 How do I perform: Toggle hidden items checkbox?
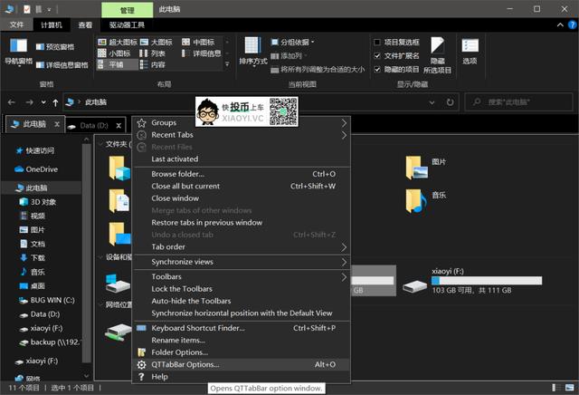coord(378,69)
